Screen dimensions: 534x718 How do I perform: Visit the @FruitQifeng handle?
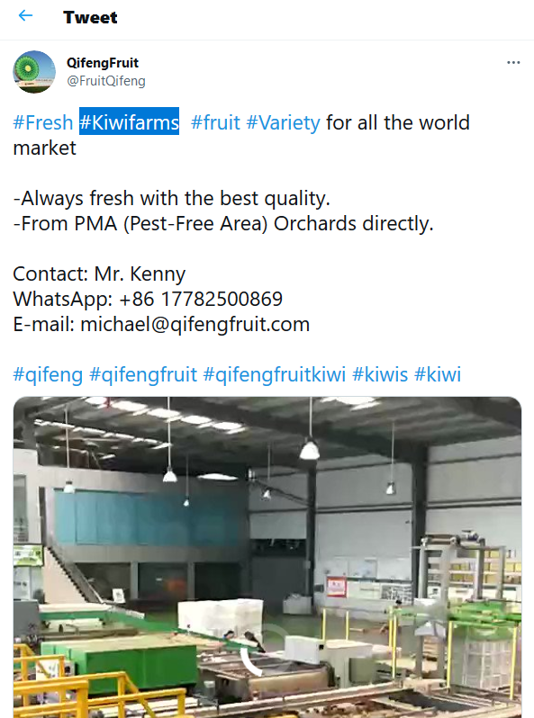tap(106, 81)
